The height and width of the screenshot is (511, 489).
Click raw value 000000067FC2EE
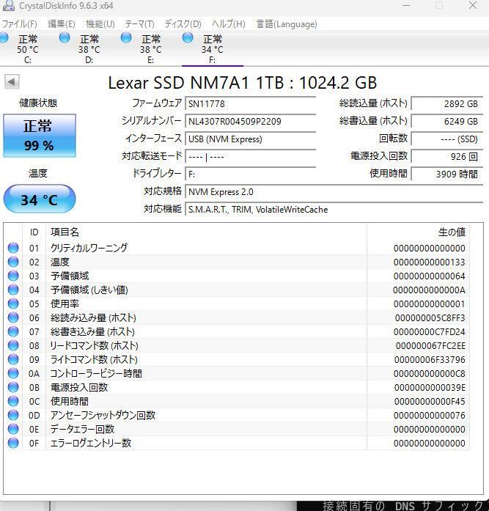[x=430, y=346]
